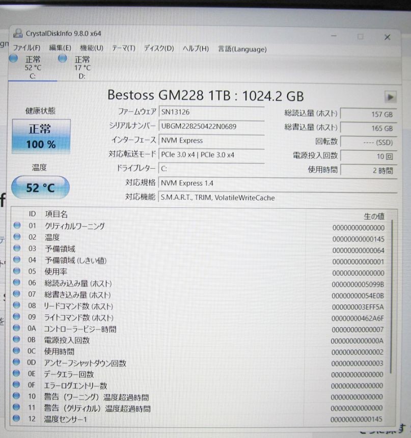Viewport: 411px width, 438px height.
Task: Select the クリティカルワーニング row name
Action: 75,226
